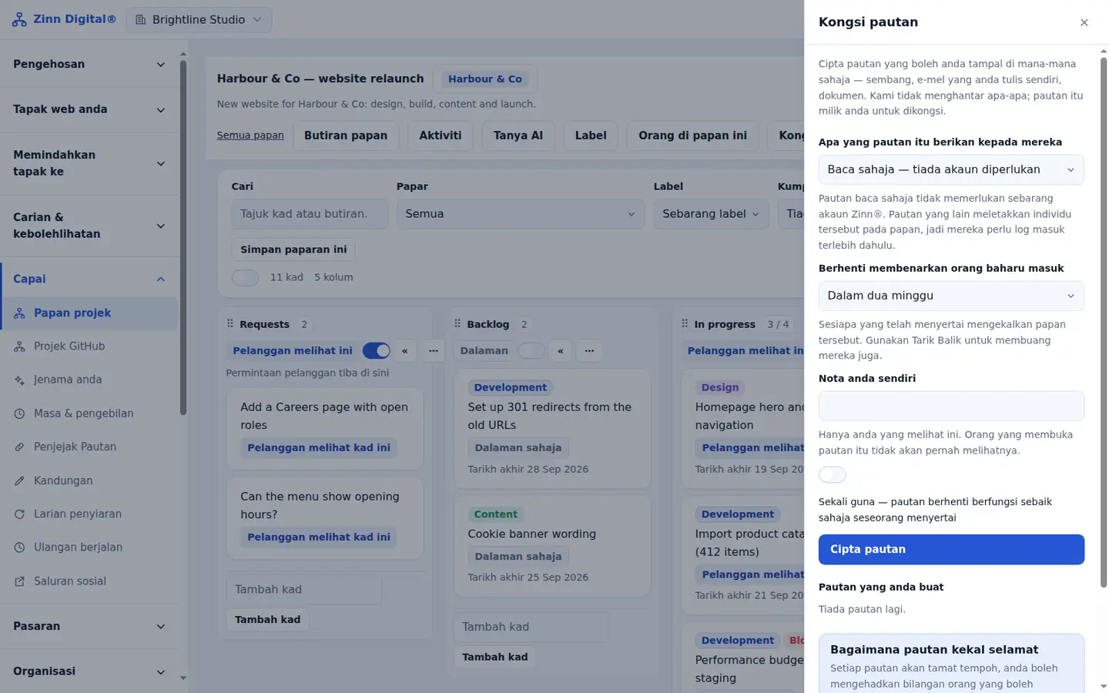Switch to the Aktiviti tab
The width and height of the screenshot is (1109, 693).
(441, 136)
